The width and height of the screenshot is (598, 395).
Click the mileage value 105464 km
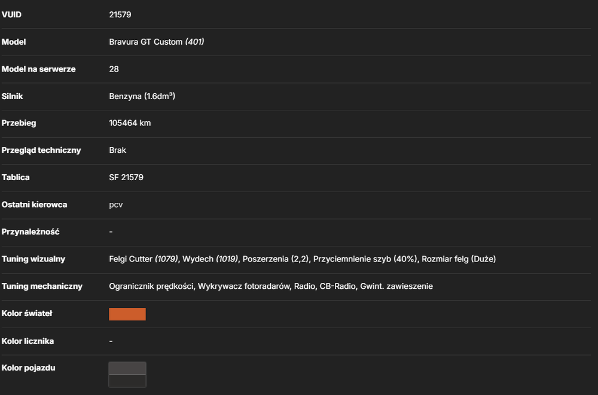(130, 123)
